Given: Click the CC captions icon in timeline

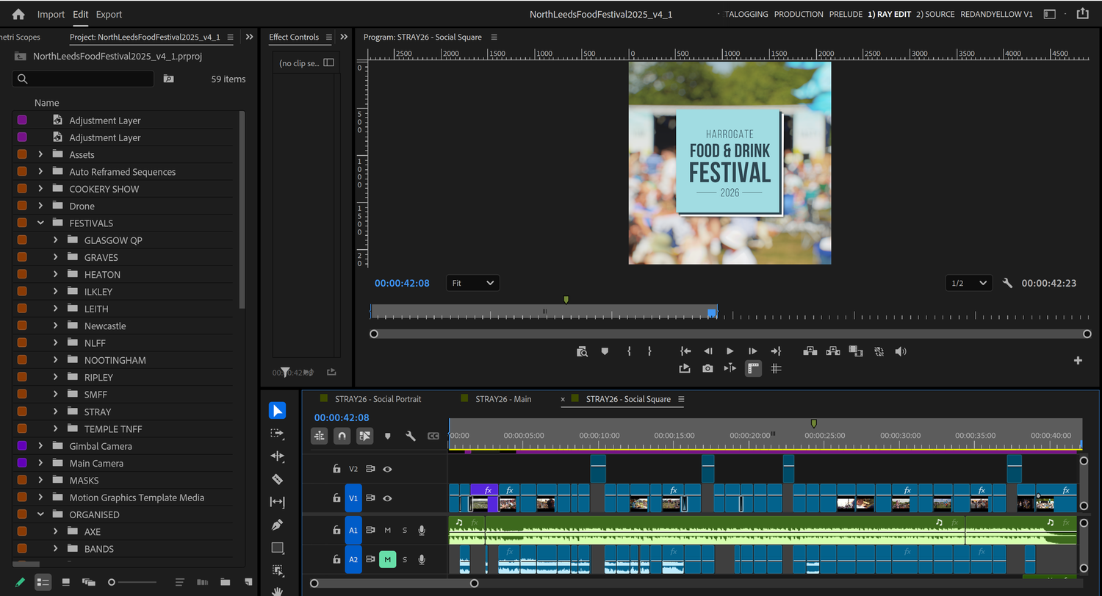Looking at the screenshot, I should coord(433,436).
